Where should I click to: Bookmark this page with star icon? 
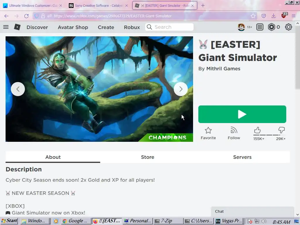[x=253, y=16]
